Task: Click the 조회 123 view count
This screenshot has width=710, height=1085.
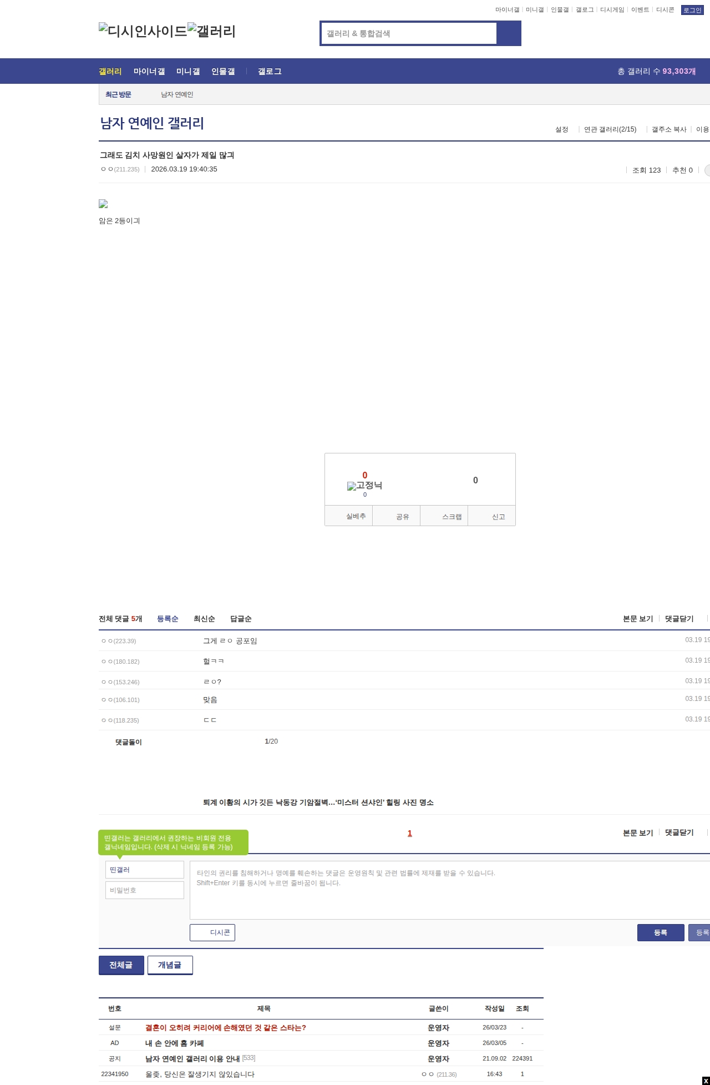Action: pyautogui.click(x=647, y=170)
